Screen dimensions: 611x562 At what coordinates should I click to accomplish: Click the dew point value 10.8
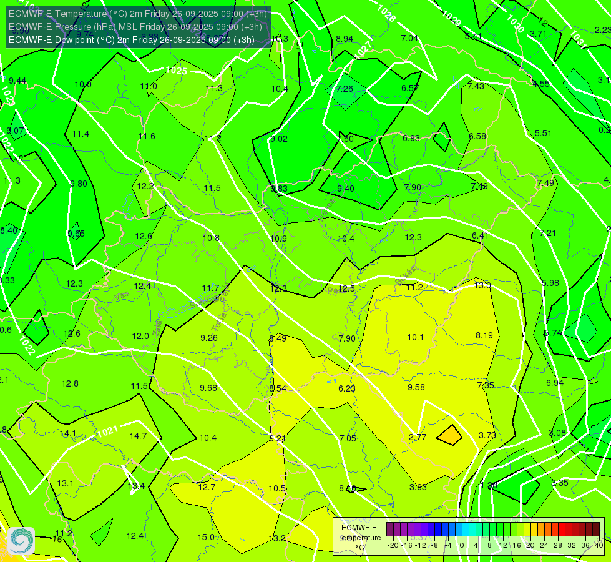pyautogui.click(x=211, y=238)
